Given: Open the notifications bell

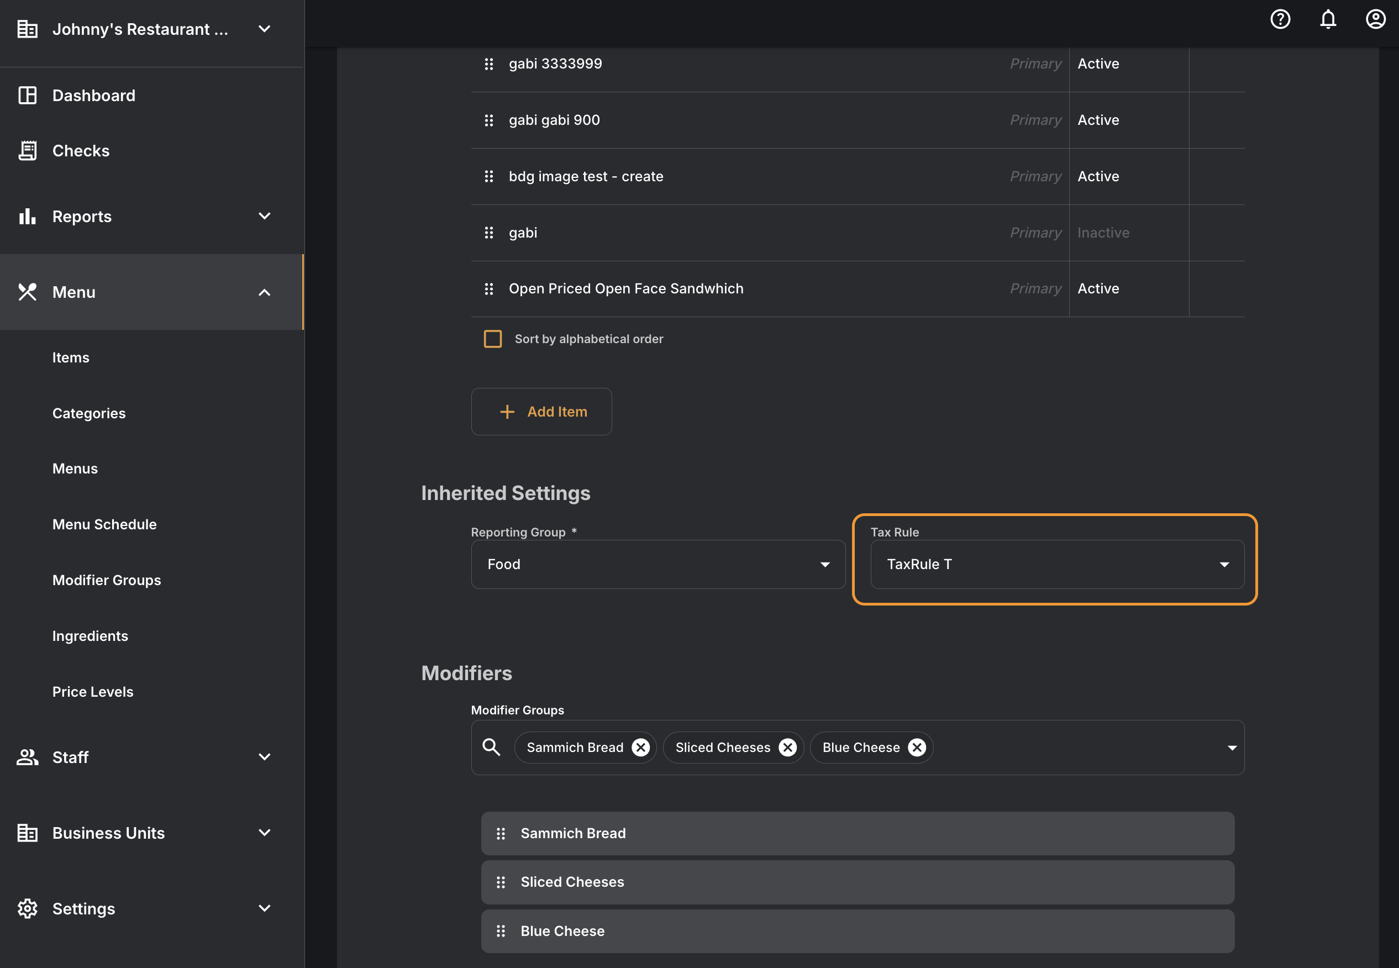Looking at the screenshot, I should click(1328, 19).
